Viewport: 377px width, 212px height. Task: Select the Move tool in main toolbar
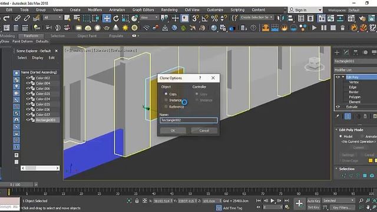coord(107,18)
